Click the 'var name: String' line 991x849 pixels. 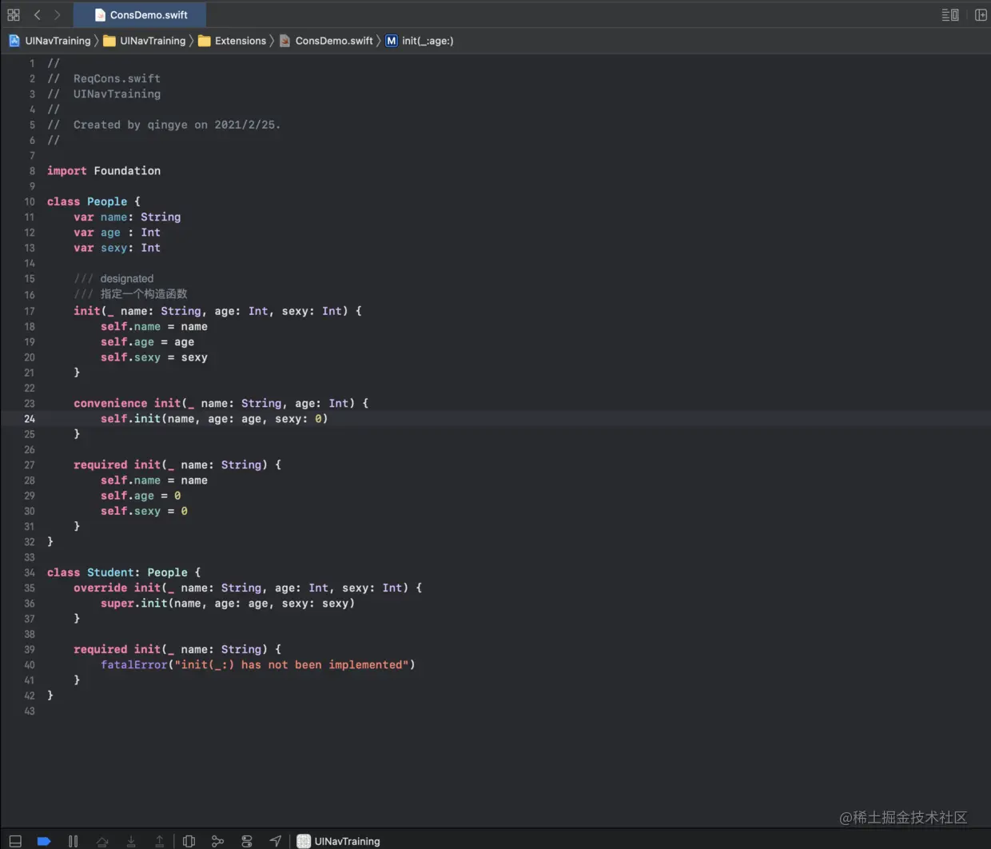(x=127, y=217)
